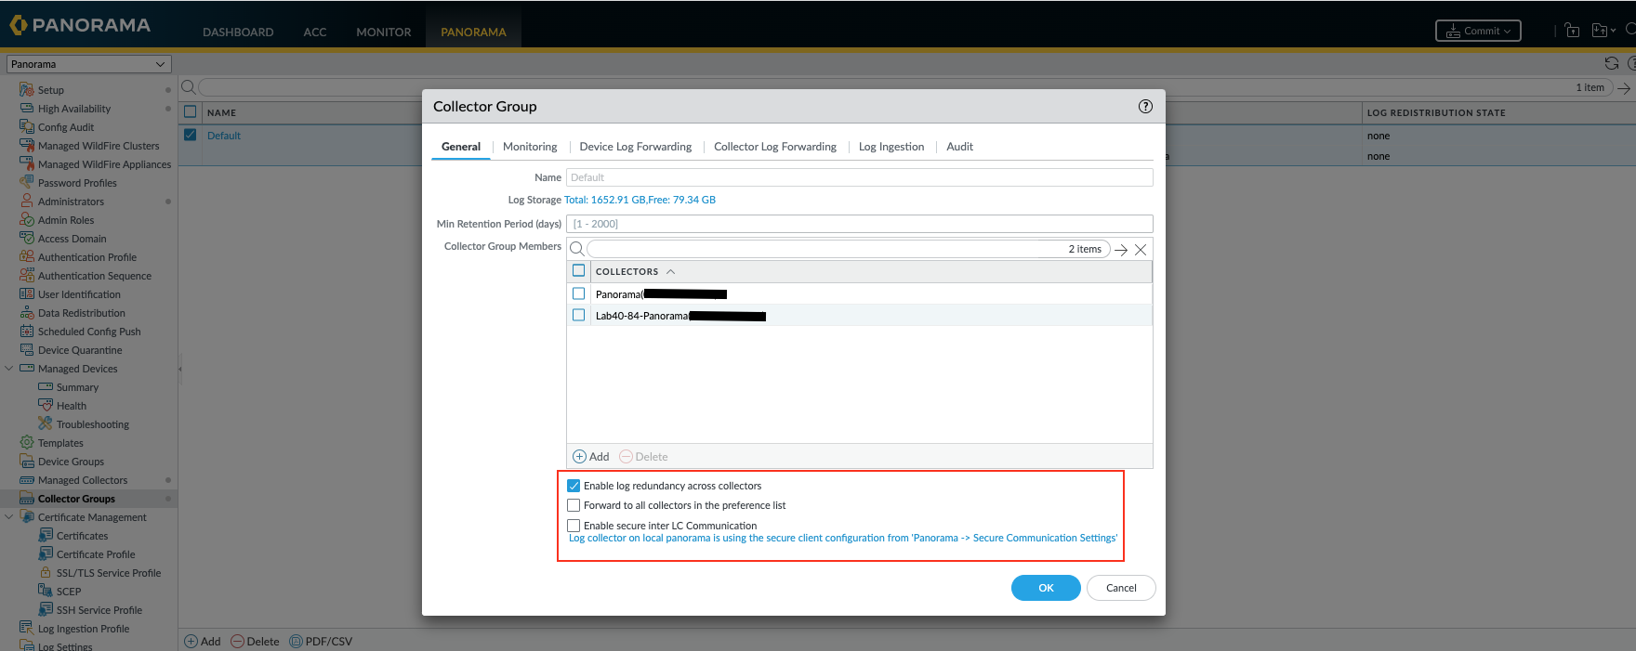This screenshot has width=1636, height=651.
Task: Click the Delete icon in bottom toolbar
Action: coord(238,642)
